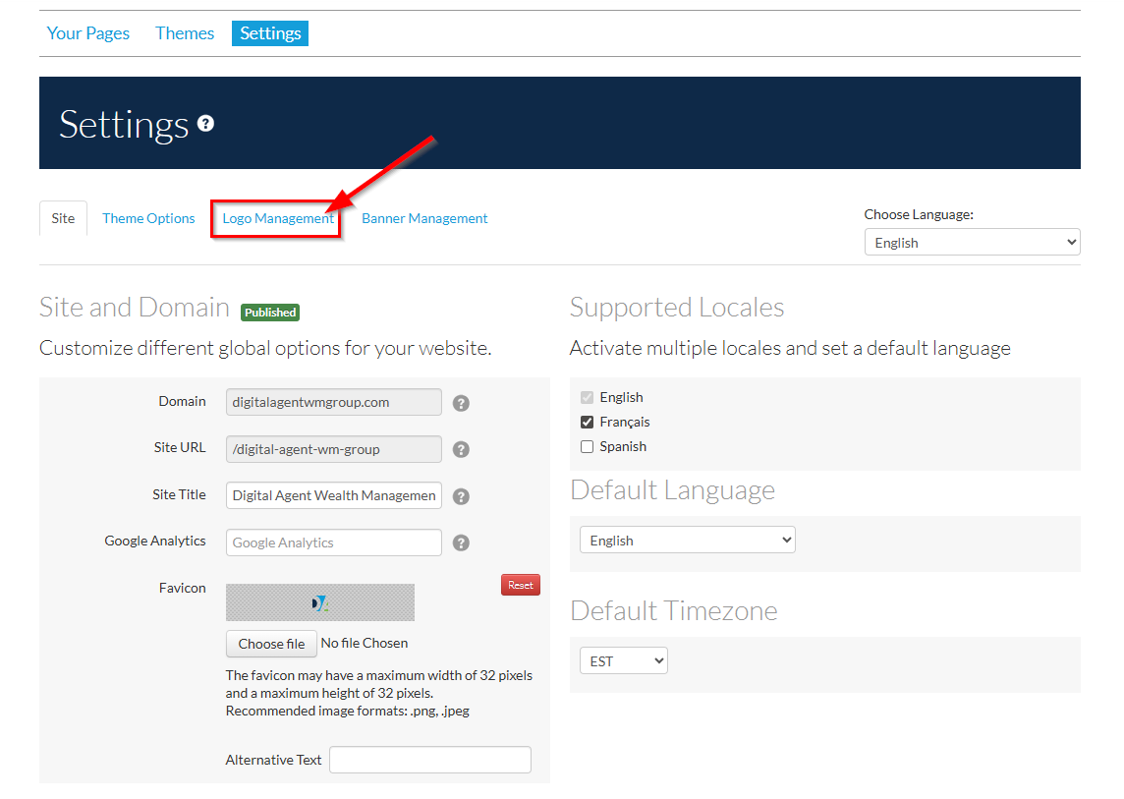Click the help icon beside Settings heading
The width and height of the screenshot is (1124, 799).
[205, 124]
